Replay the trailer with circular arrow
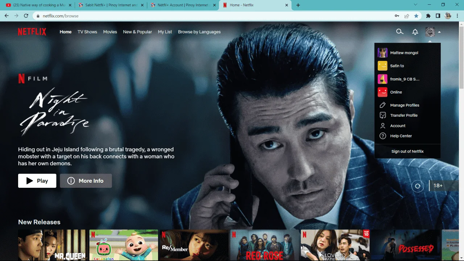The image size is (464, 261). [x=418, y=186]
